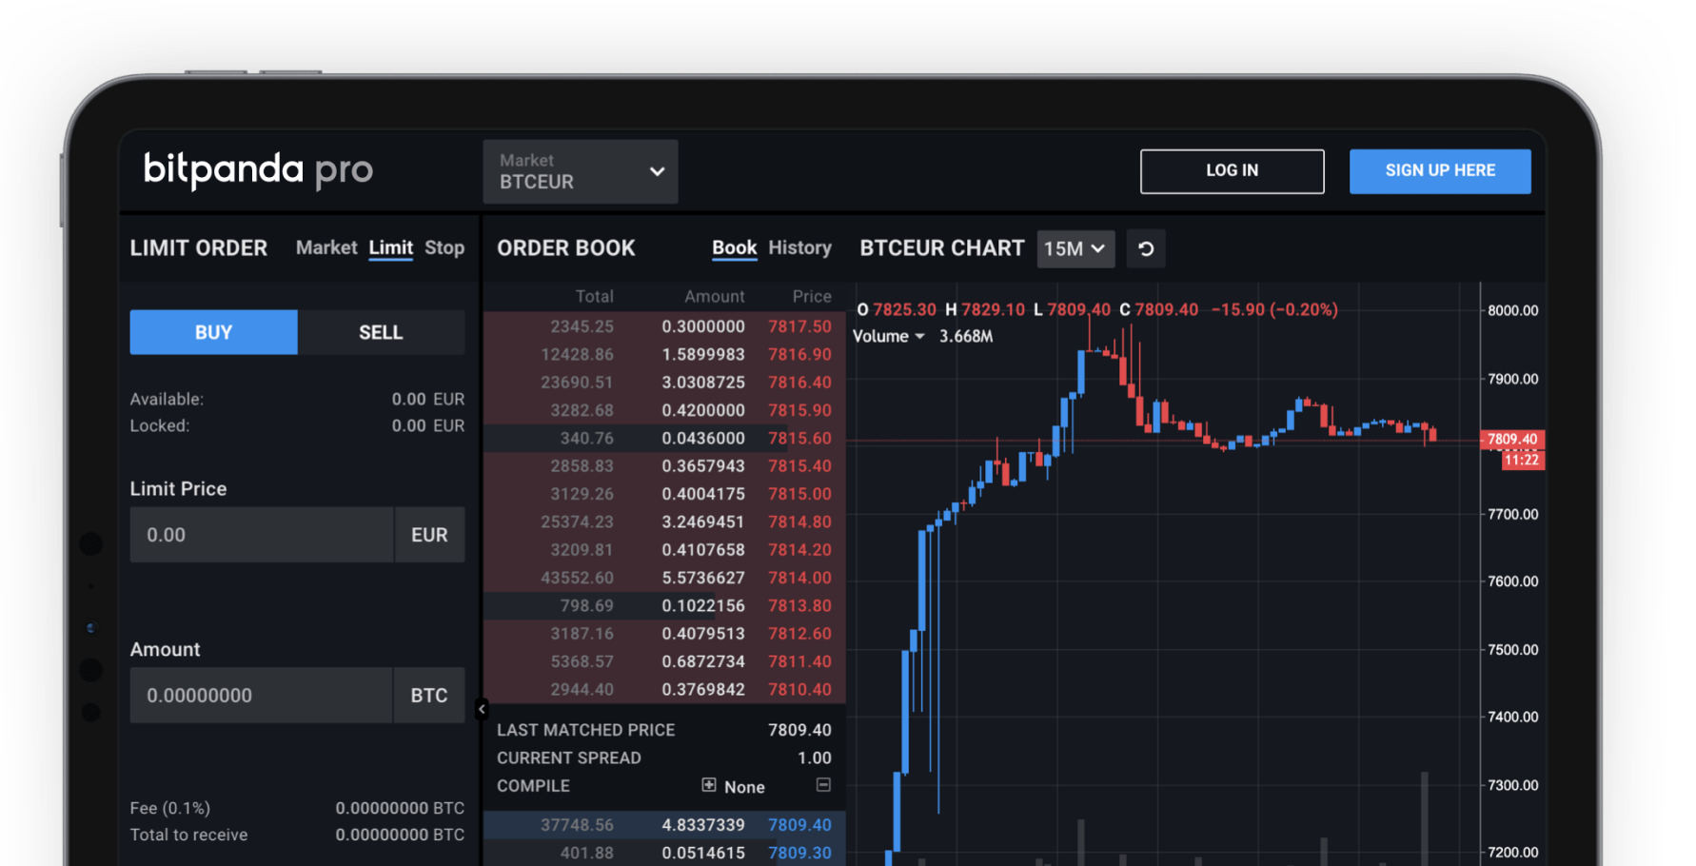Open the COMPILE 'None' grouping selector
This screenshot has width=1696, height=866.
[x=744, y=786]
